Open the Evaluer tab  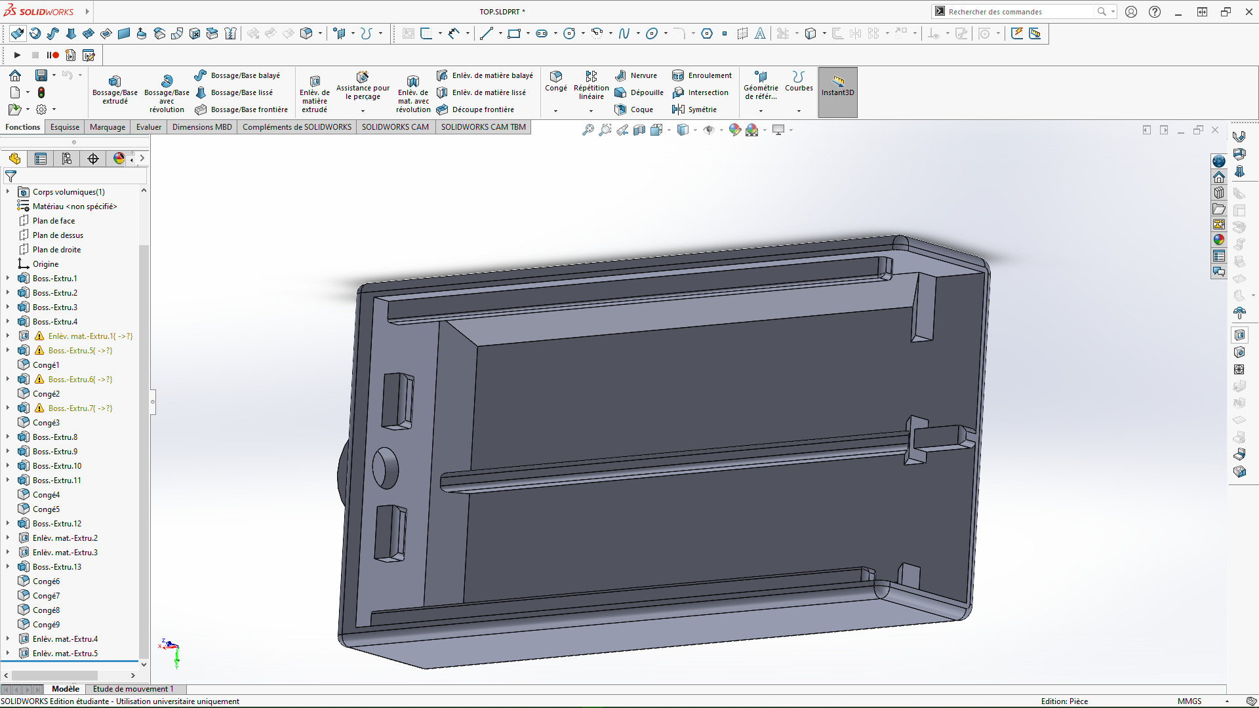click(x=149, y=127)
